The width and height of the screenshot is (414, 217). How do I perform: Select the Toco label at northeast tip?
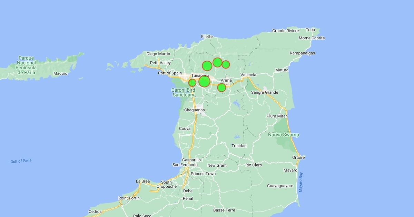[x=310, y=30]
